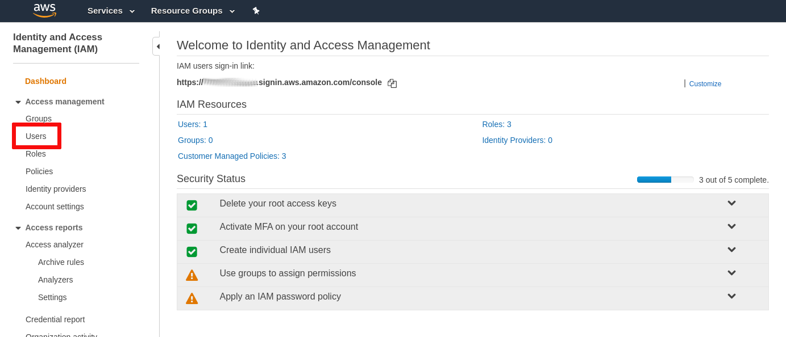The image size is (786, 337).
Task: Collapse the left navigation panel arrow
Action: [157, 47]
